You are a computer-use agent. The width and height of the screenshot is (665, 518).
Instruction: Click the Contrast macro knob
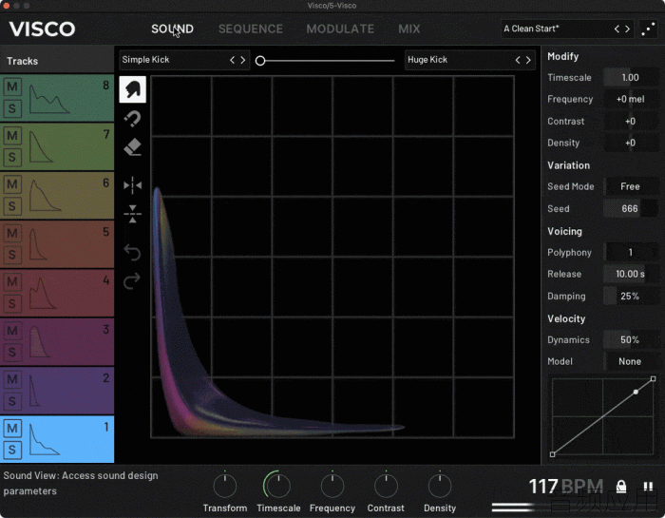point(386,486)
